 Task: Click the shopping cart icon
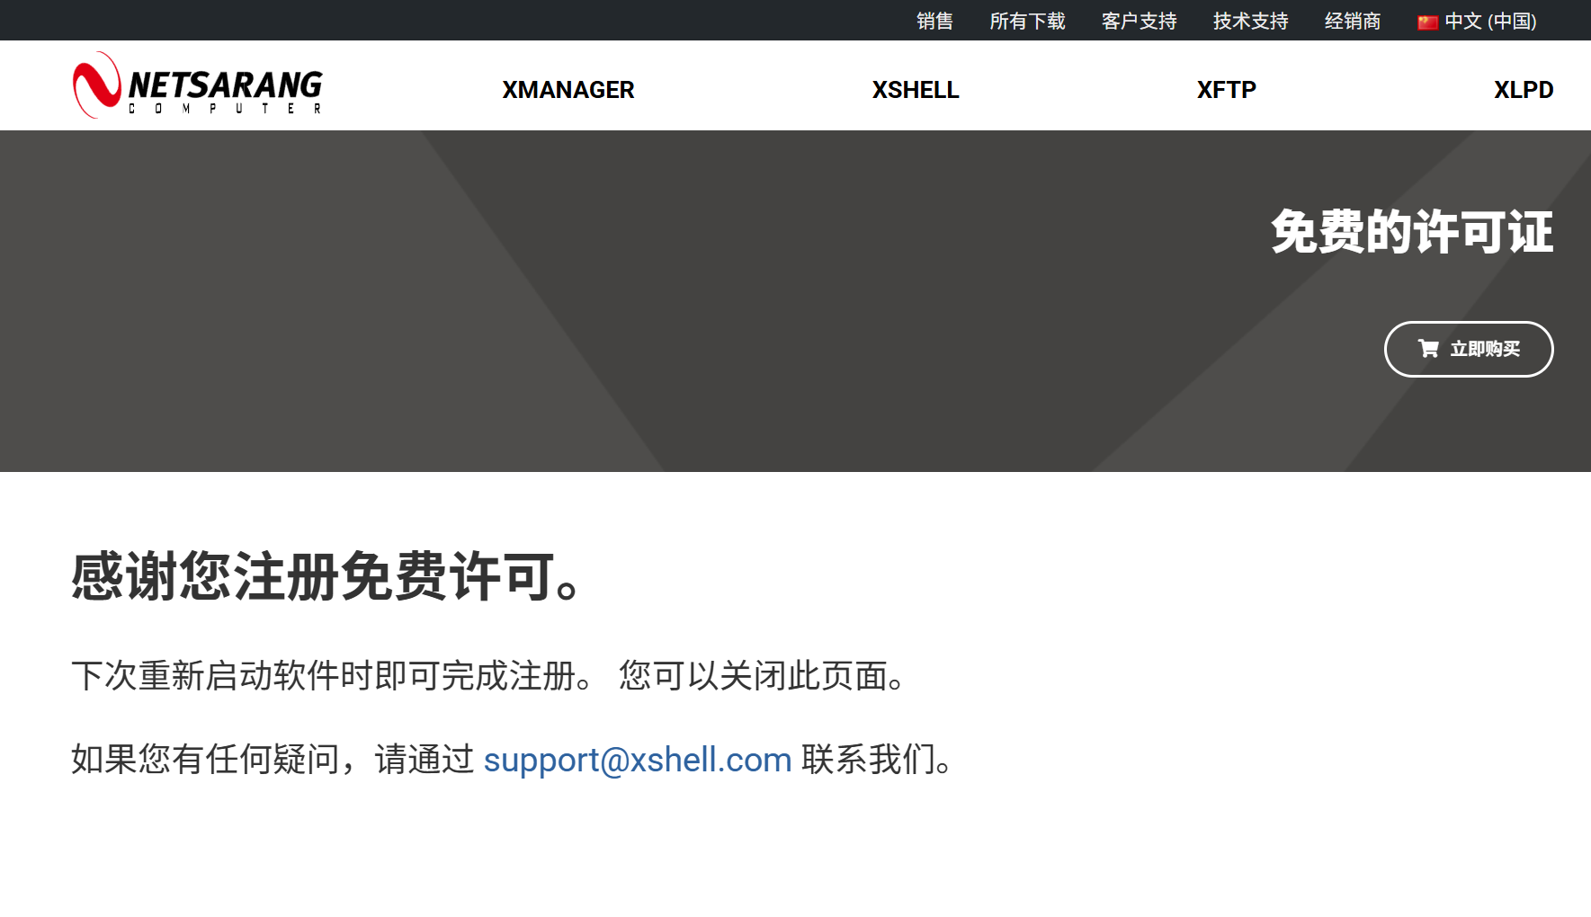pyautogui.click(x=1428, y=349)
